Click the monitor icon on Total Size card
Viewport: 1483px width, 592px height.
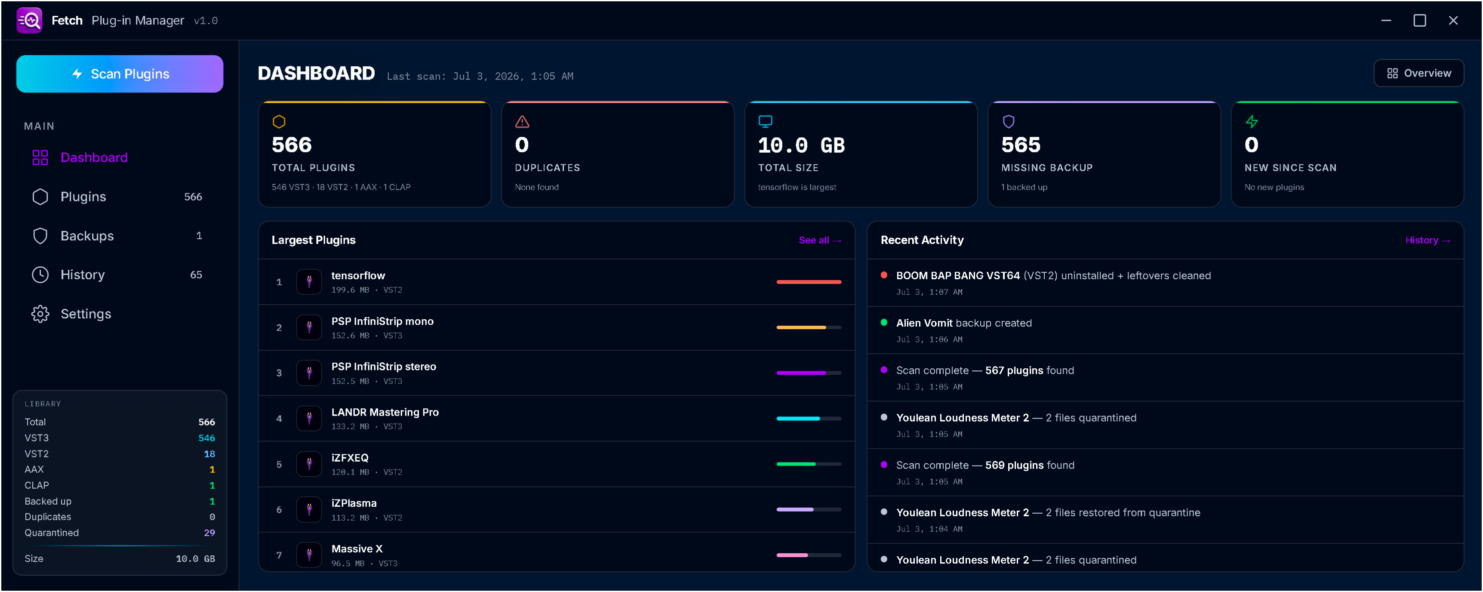click(765, 121)
